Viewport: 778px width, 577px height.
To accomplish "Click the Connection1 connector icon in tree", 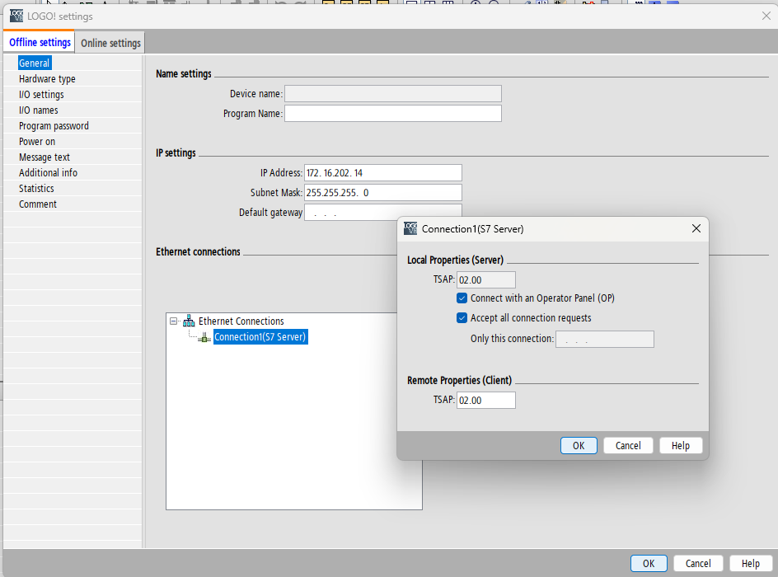I will [x=204, y=337].
